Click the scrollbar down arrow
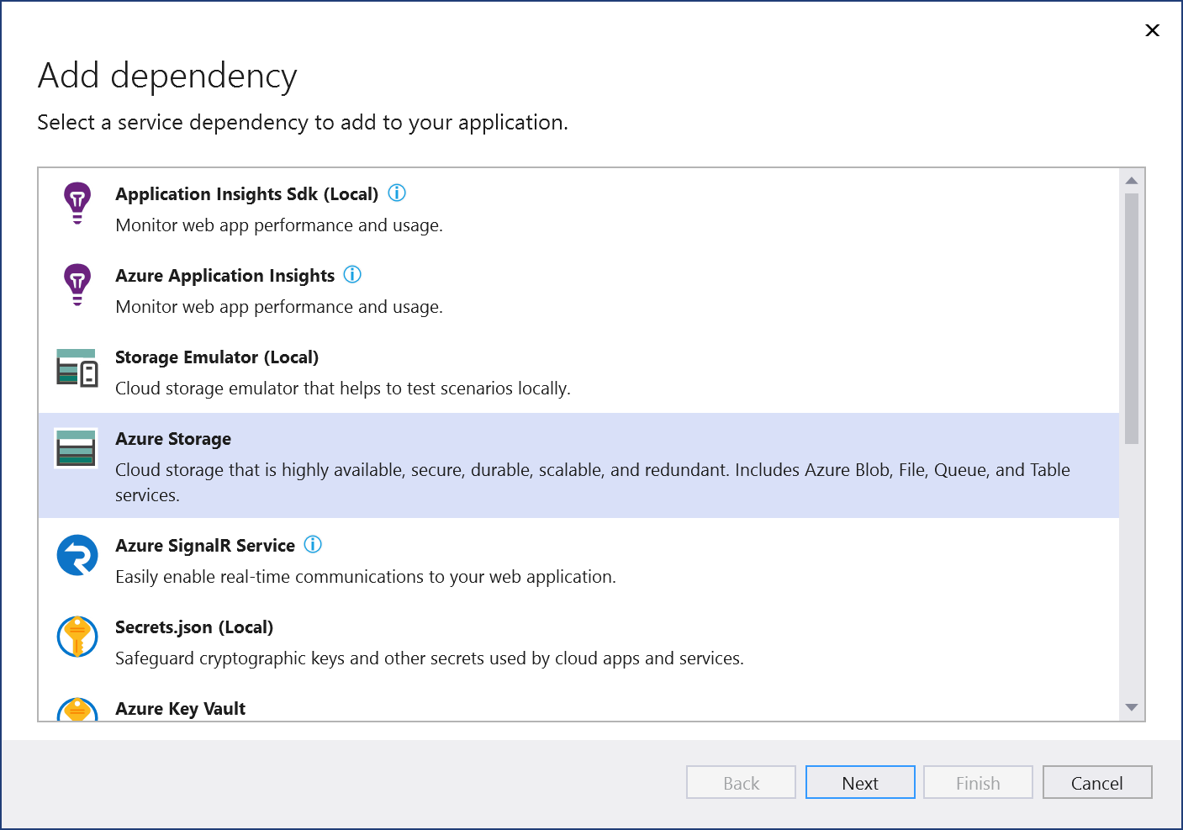Screen dimensions: 1183x830 1132,709
